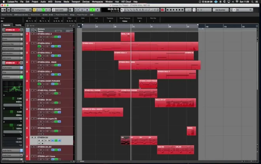Mute the ETHERA OH track
Screen dimensions: 261x164
[32, 138]
